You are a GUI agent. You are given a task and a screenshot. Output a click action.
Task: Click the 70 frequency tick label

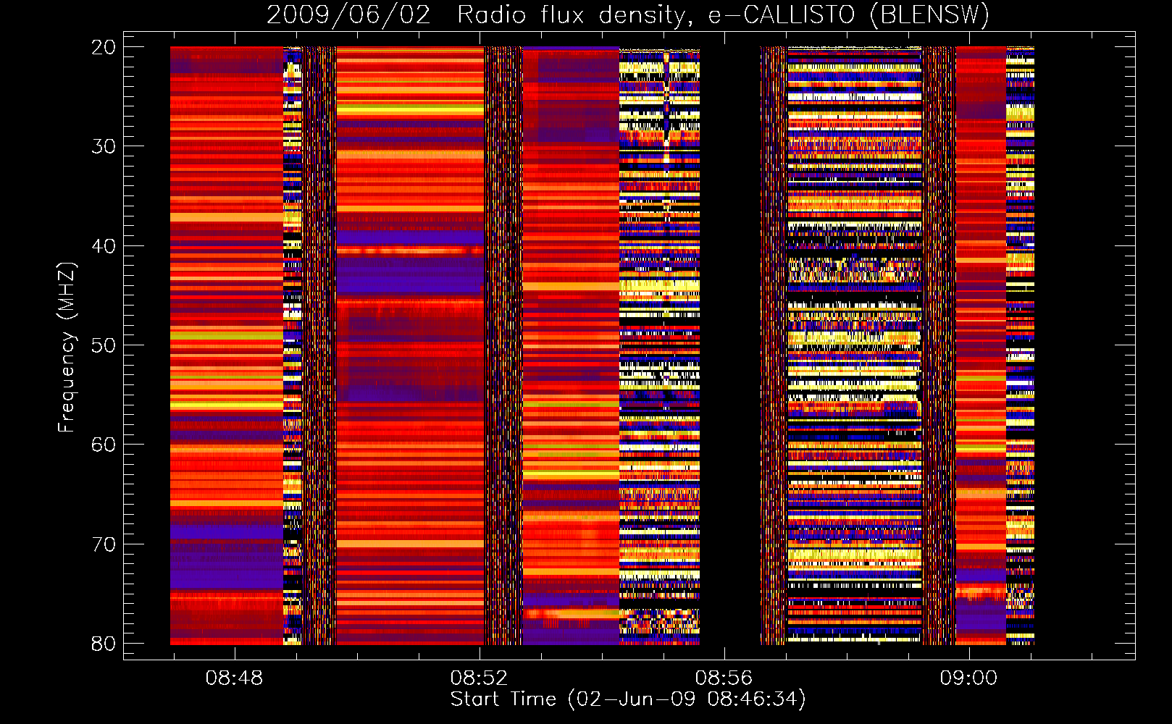click(x=104, y=544)
